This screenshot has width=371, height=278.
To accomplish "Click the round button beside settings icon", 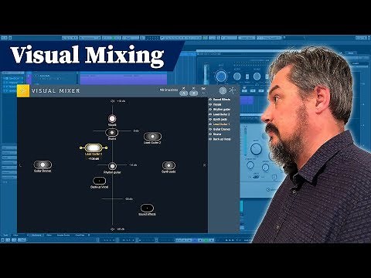I will (x=223, y=90).
